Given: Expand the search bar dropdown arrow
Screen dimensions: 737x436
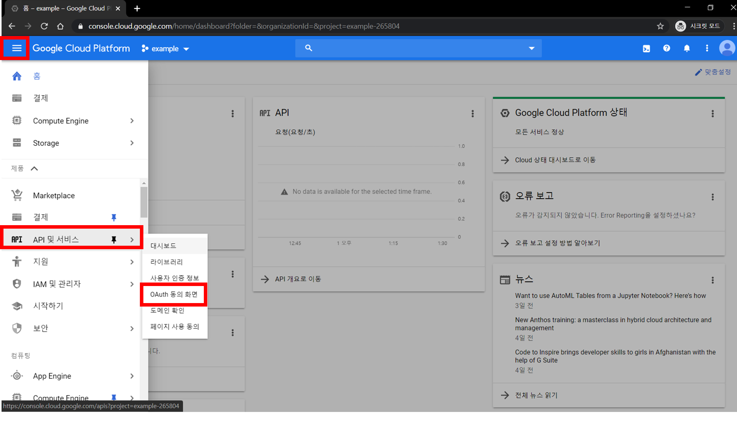Looking at the screenshot, I should tap(531, 48).
